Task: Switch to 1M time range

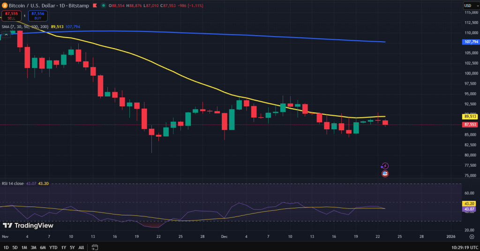Action: click(24, 247)
